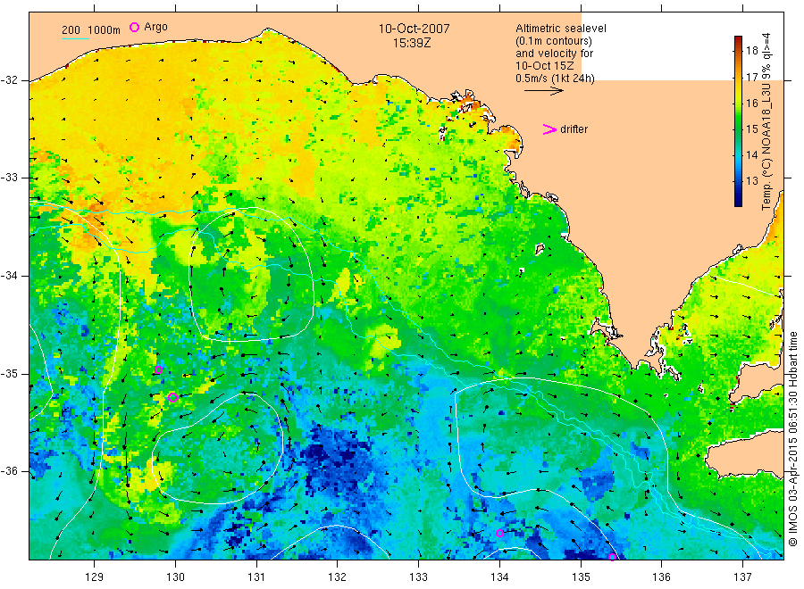This screenshot has width=804, height=589.
Task: Click the drifter legend text label
Action: pos(574,129)
